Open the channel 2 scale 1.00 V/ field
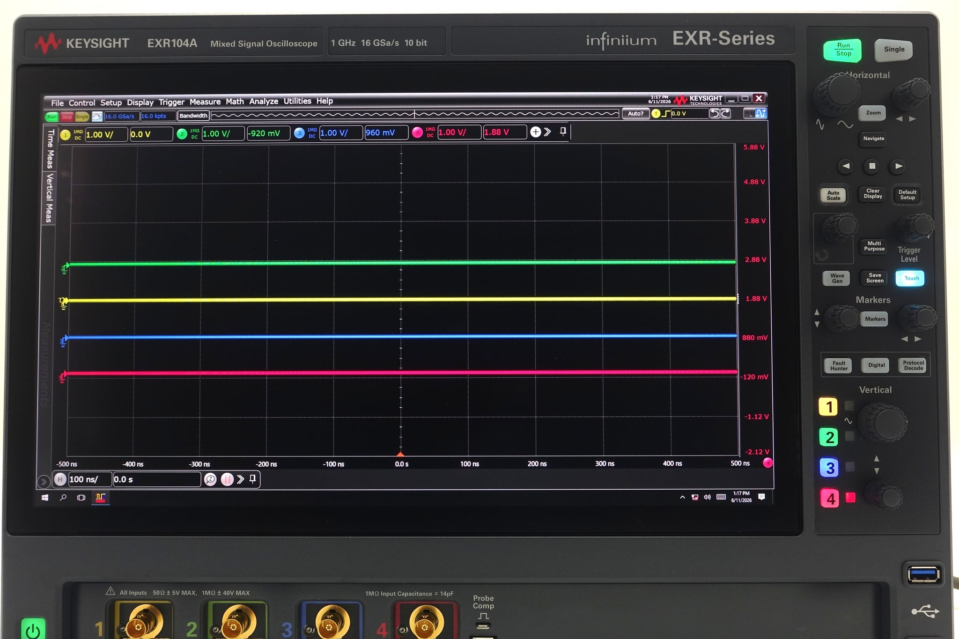 pyautogui.click(x=223, y=133)
